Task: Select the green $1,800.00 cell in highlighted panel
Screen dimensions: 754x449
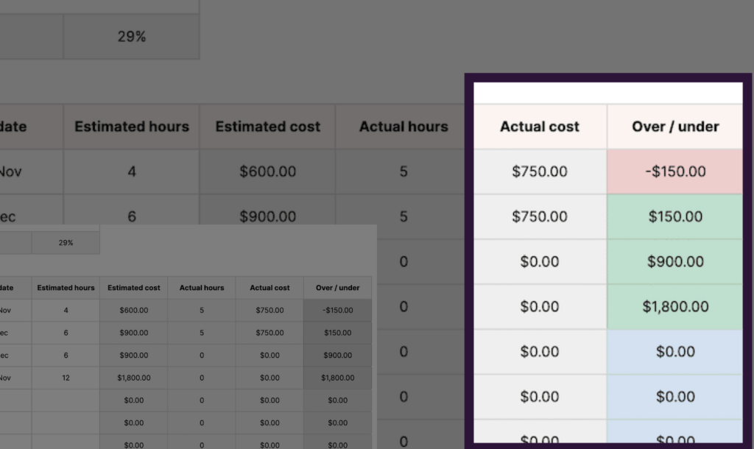Action: (674, 307)
